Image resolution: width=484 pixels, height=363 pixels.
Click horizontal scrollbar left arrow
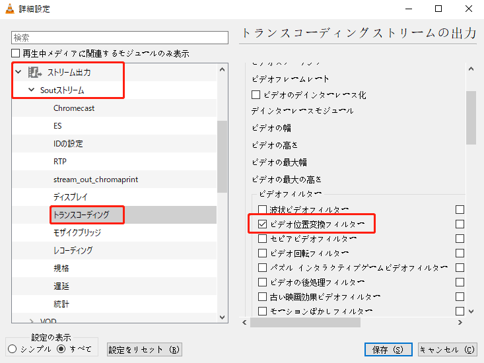pos(244,322)
